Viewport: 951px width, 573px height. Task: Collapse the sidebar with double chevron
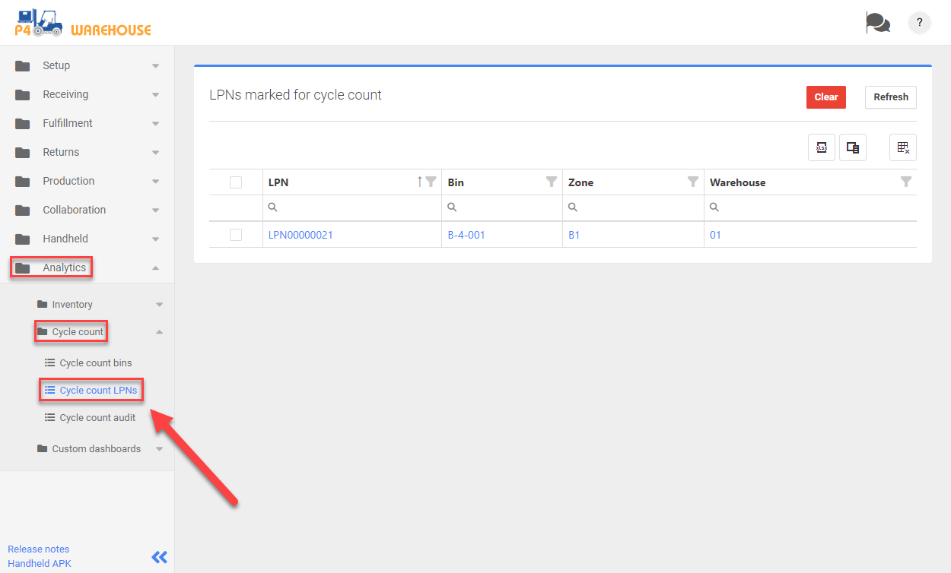click(x=159, y=557)
